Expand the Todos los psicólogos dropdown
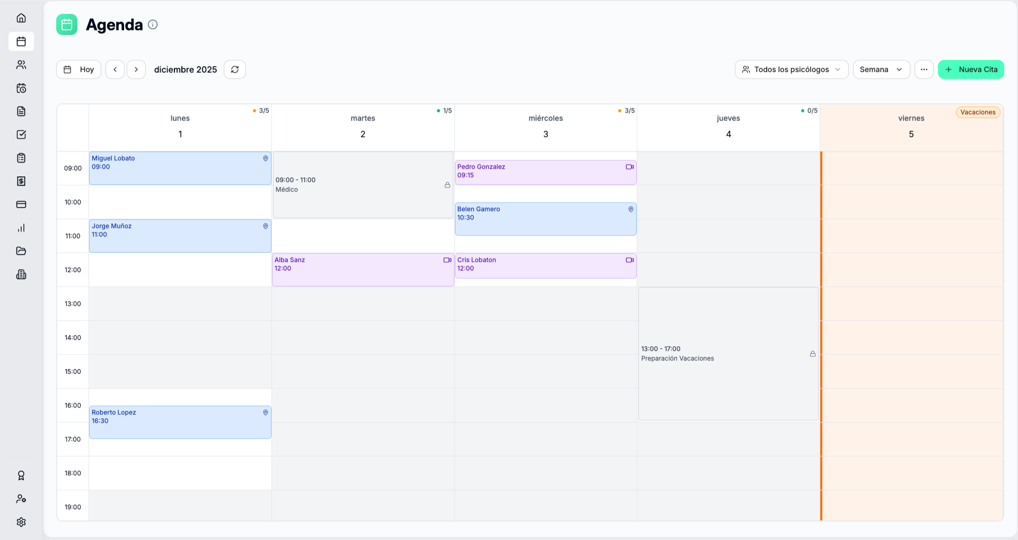The width and height of the screenshot is (1018, 540). click(791, 69)
